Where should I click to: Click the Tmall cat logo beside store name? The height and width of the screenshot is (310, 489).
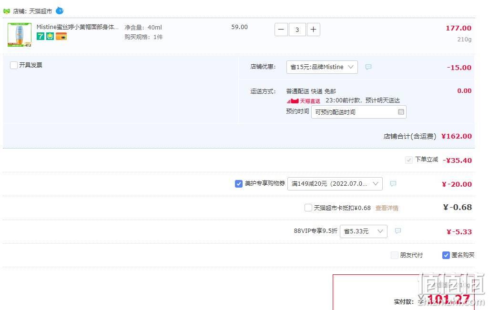coord(7,11)
